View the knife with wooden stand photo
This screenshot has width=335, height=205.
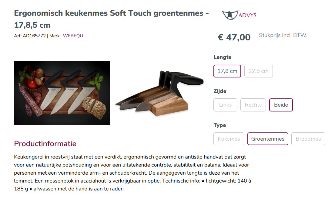click(x=159, y=93)
